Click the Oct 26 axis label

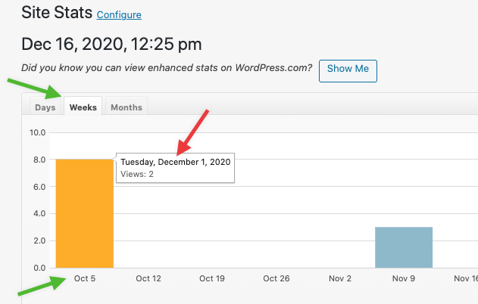276,278
